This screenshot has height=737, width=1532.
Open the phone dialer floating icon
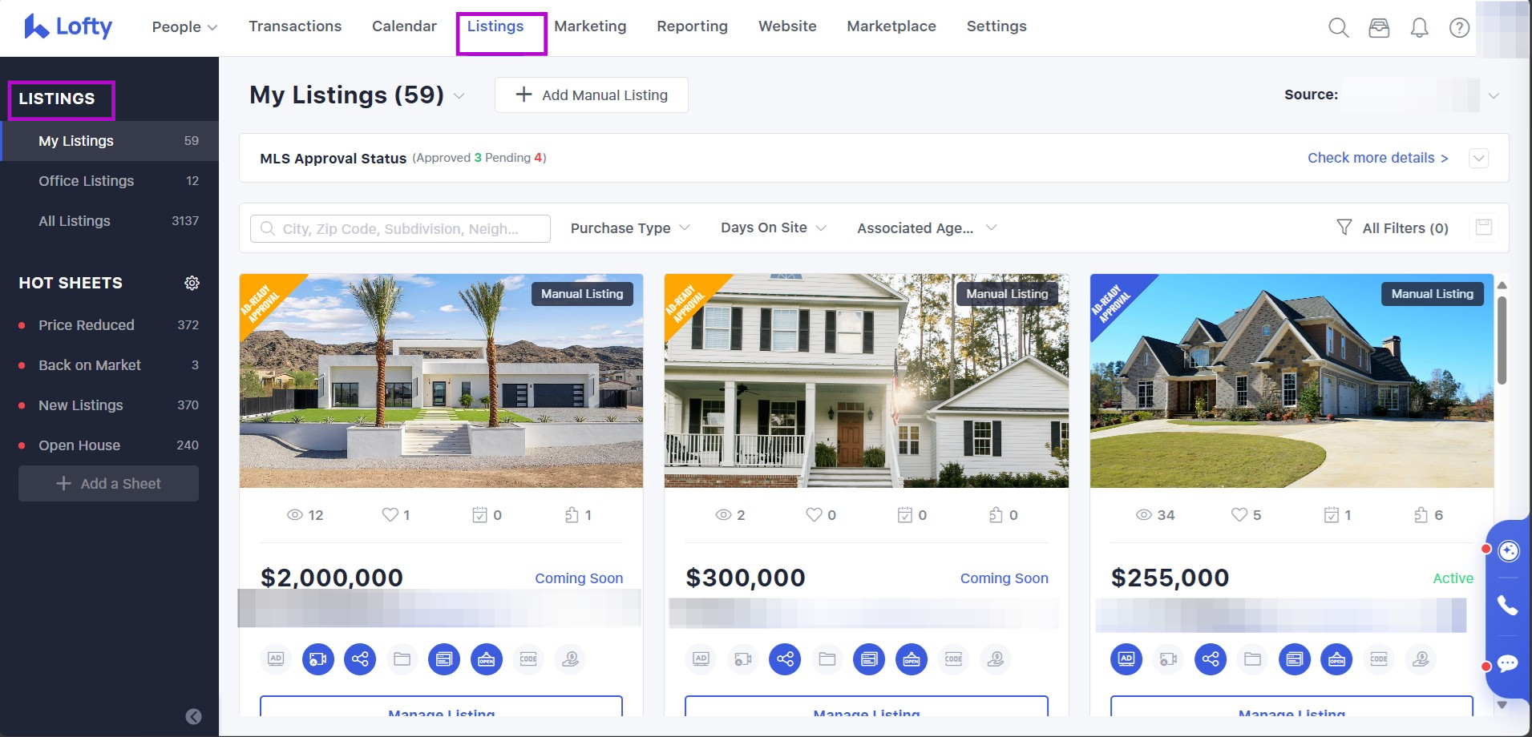pyautogui.click(x=1508, y=606)
